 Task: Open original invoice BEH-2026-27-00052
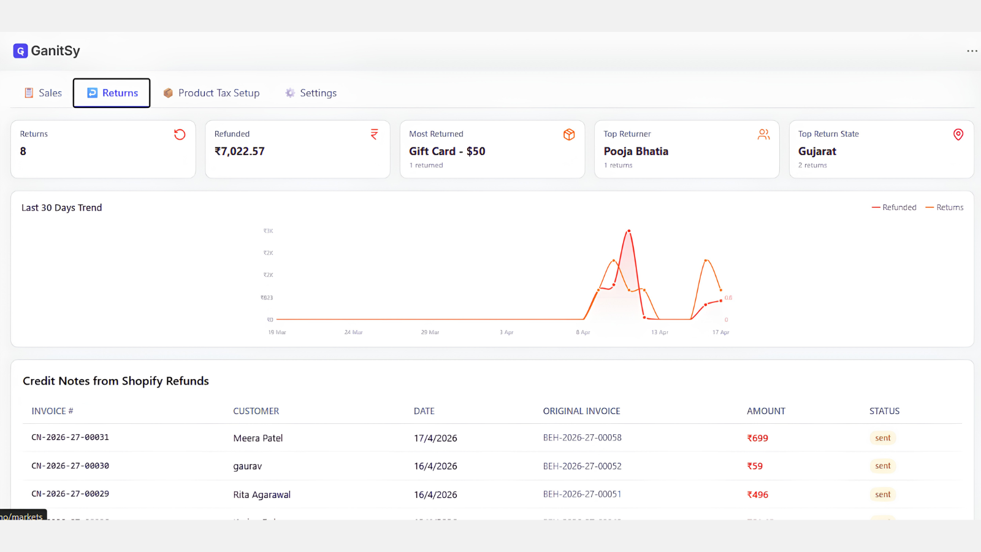[582, 466]
